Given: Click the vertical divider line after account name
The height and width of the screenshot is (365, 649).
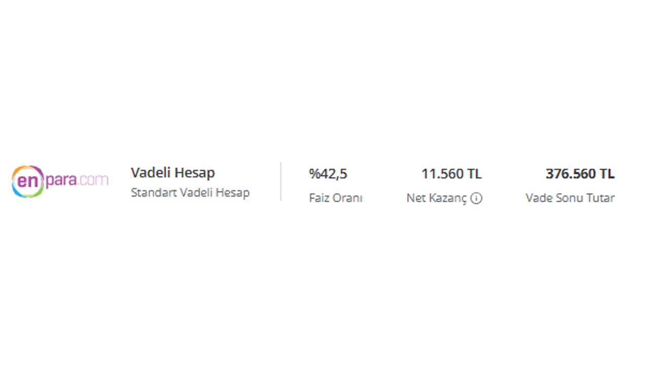Looking at the screenshot, I should coord(280,181).
